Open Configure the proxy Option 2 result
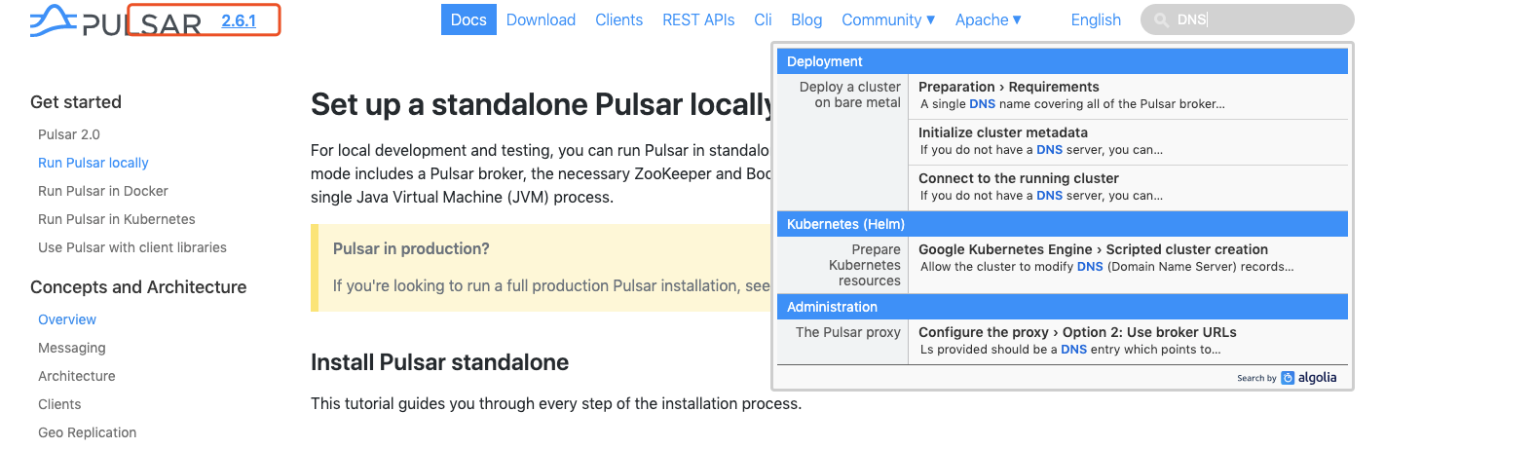1534x449 pixels. click(x=1128, y=342)
